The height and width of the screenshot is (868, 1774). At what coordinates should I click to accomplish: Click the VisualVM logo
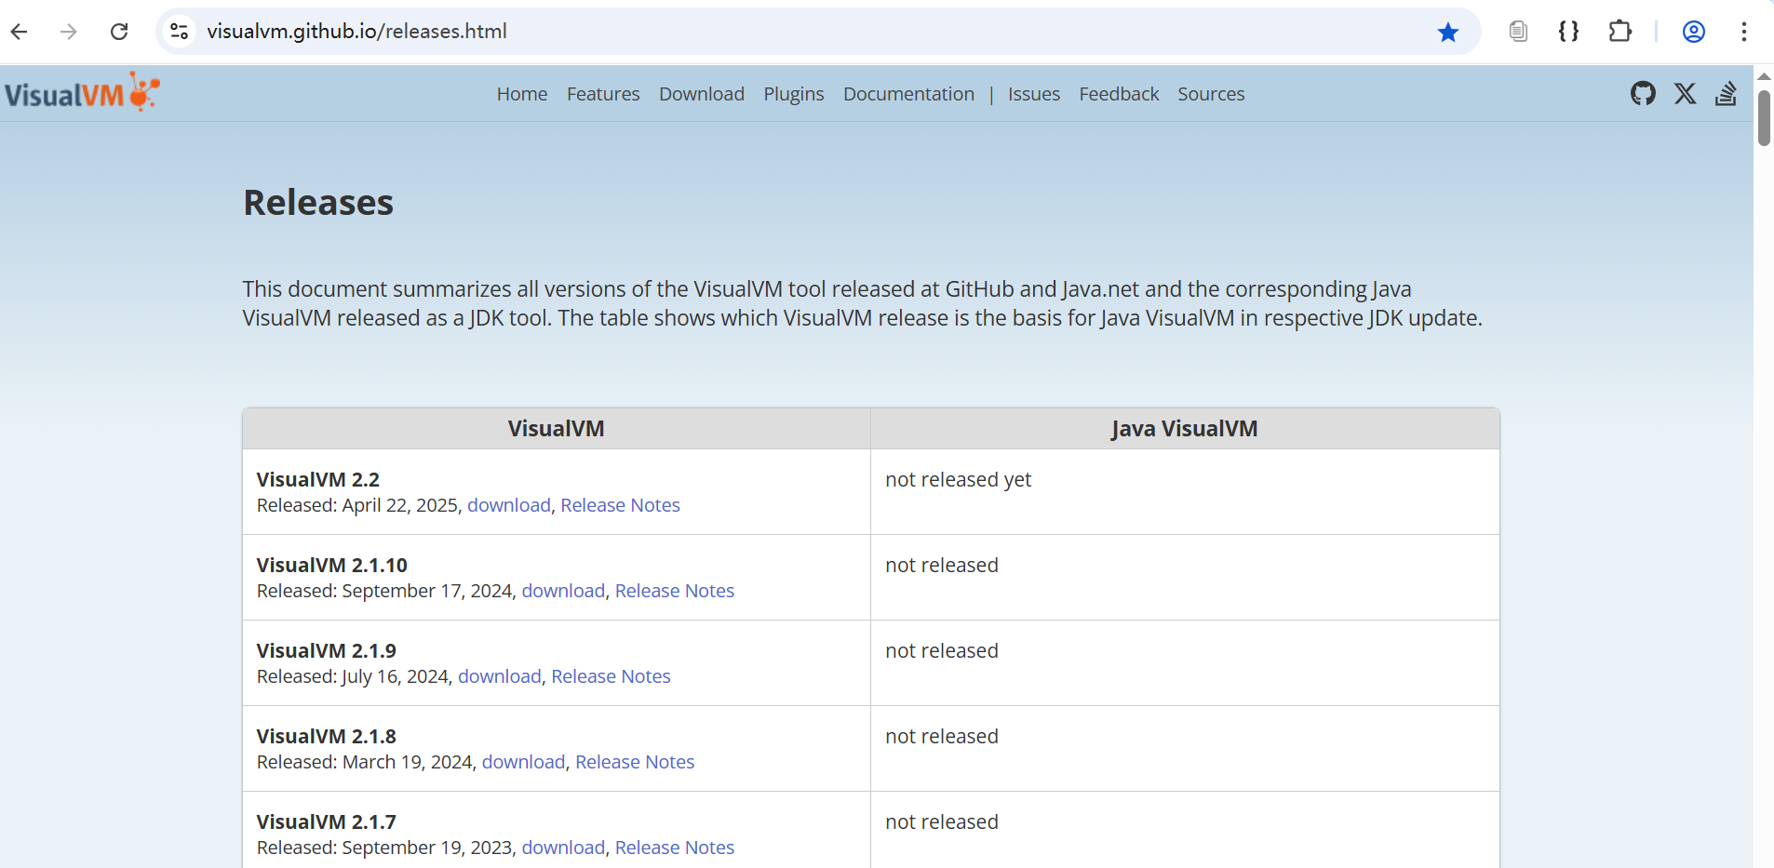coord(82,91)
